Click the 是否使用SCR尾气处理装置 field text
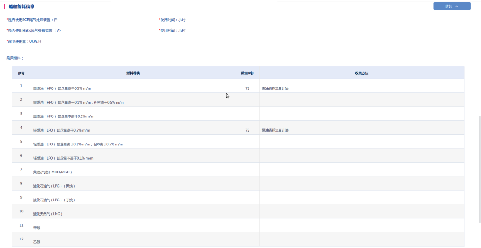 (x=32, y=20)
